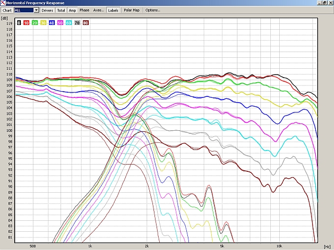The image size is (334, 250).
Task: Click the yellow 30 degree legend swatch
Action: (x=43, y=23)
